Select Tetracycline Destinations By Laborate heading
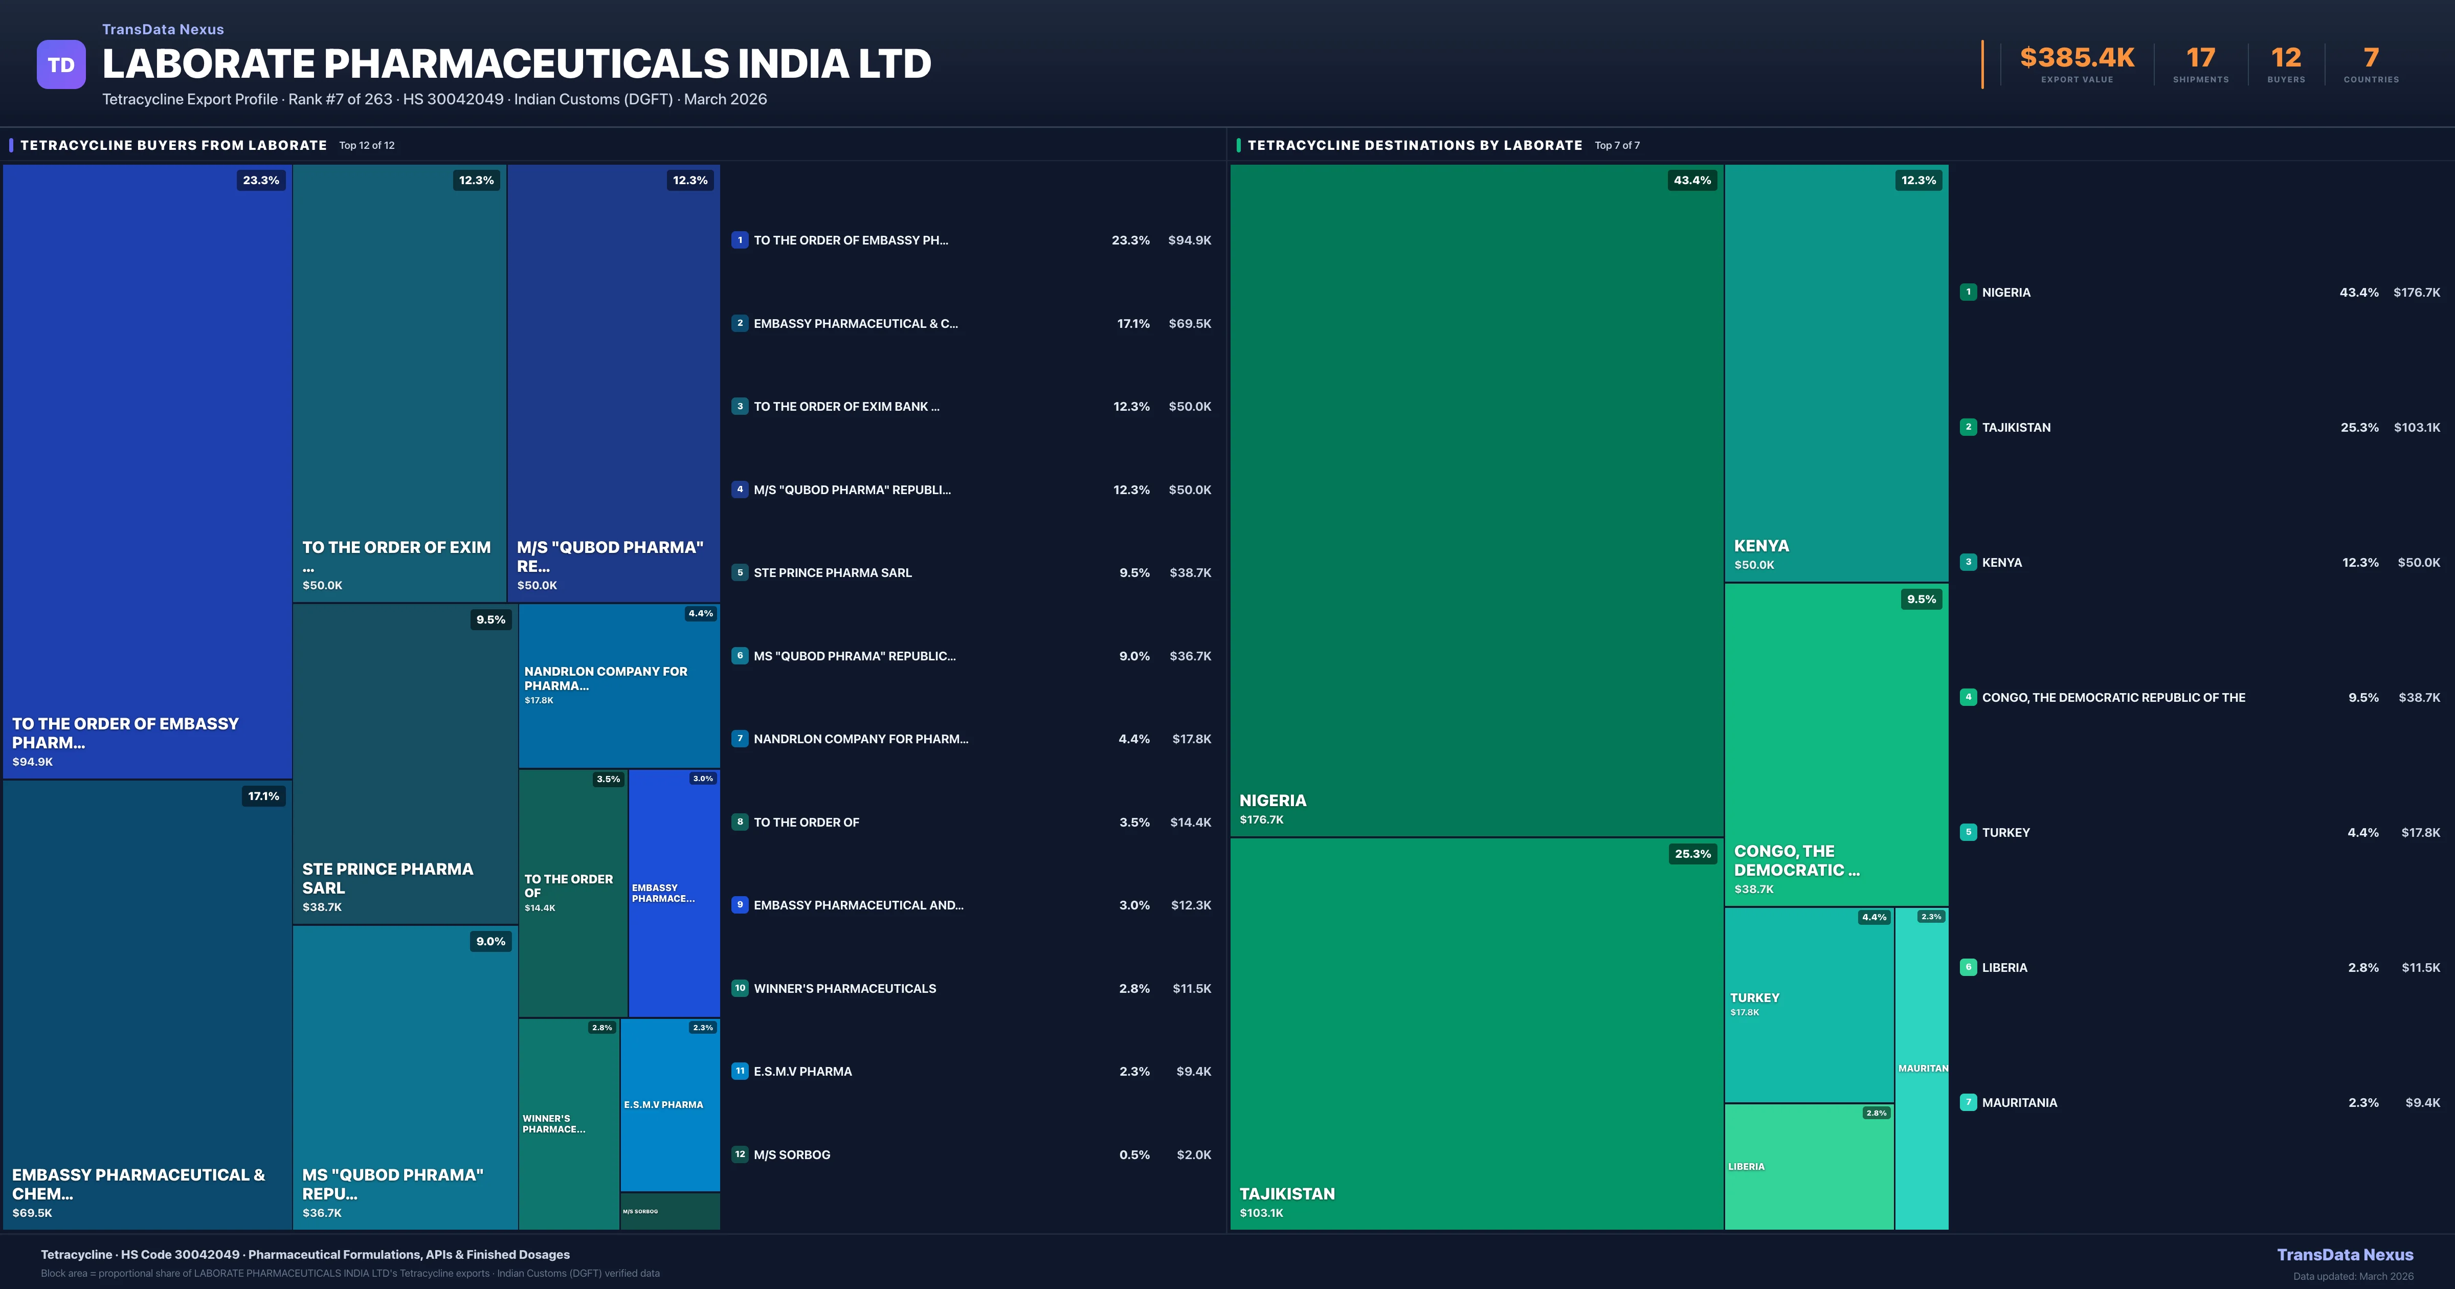 pyautogui.click(x=1414, y=145)
